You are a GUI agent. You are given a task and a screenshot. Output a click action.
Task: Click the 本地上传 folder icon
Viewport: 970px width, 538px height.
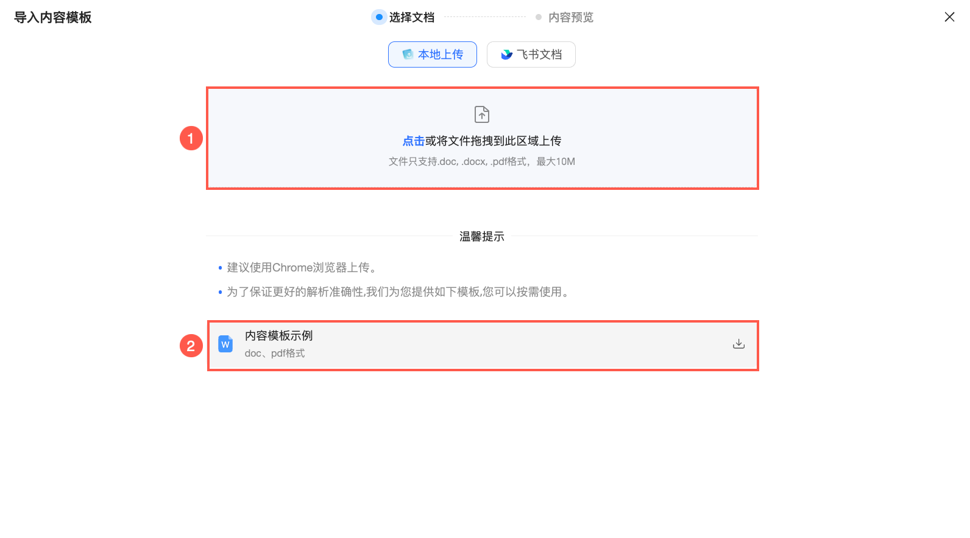click(408, 54)
